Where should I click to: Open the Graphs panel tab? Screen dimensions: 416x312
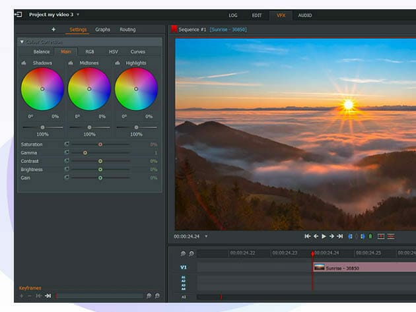[102, 30]
